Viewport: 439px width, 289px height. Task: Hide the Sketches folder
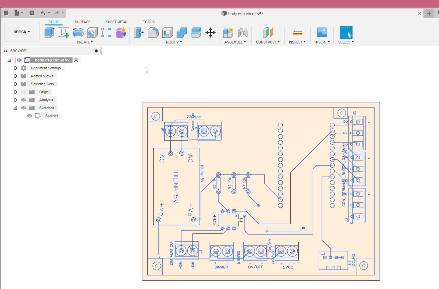[x=23, y=108]
